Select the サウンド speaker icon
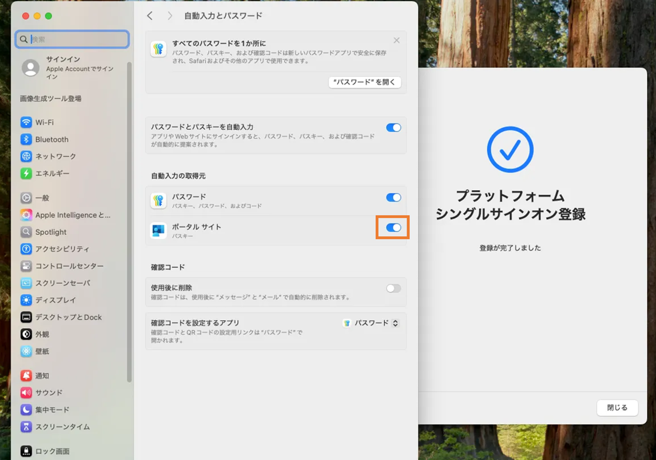Viewport: 656px width, 460px height. pyautogui.click(x=26, y=392)
